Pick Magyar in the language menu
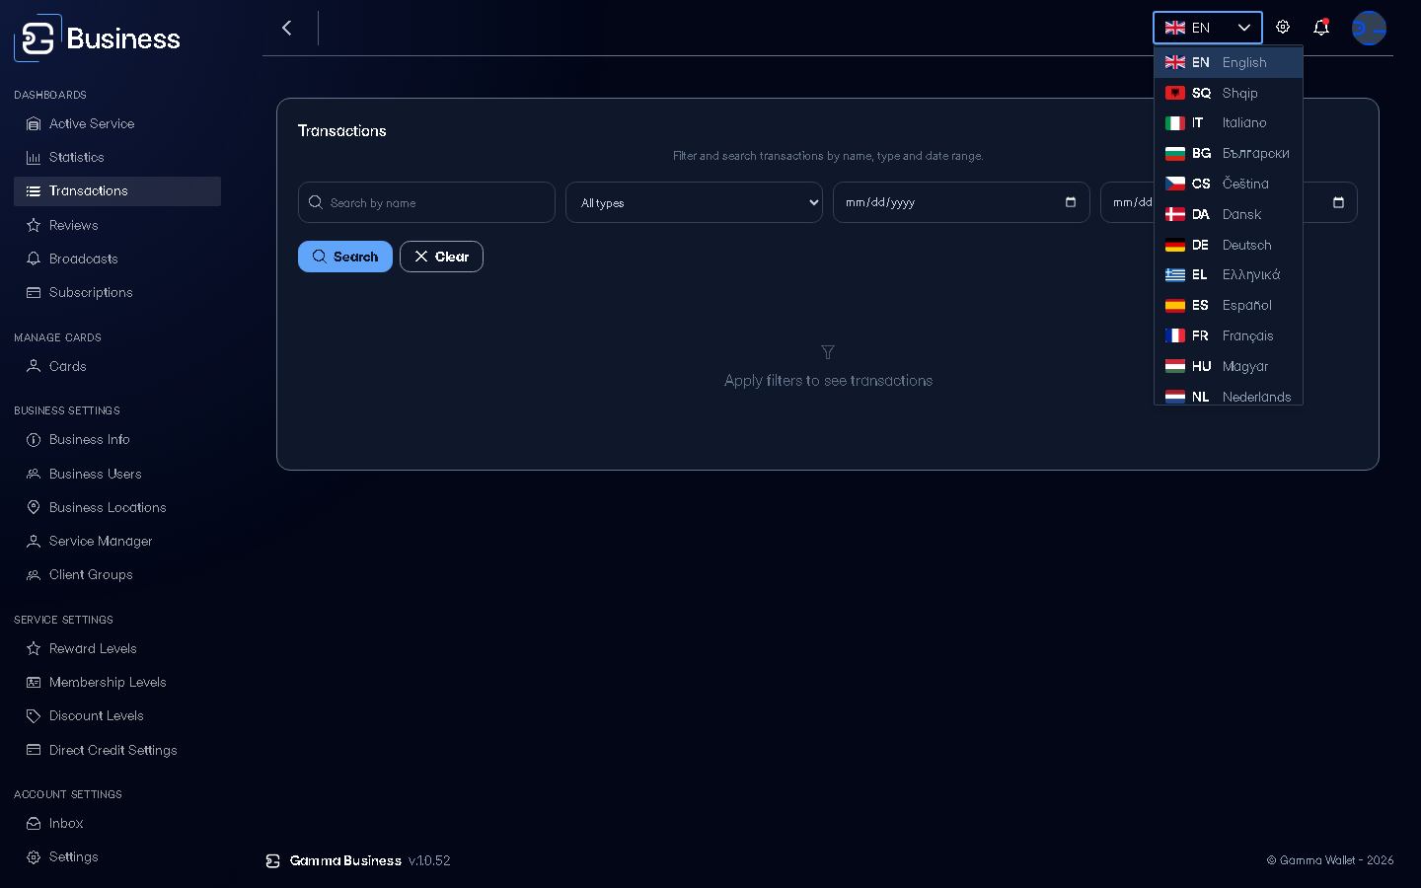The height and width of the screenshot is (888, 1421). pos(1229,367)
